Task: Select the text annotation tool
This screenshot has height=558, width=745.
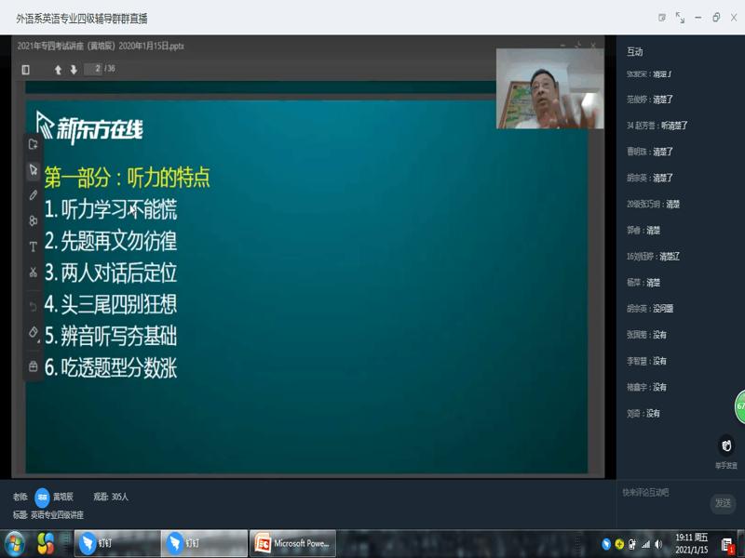Action: click(34, 246)
